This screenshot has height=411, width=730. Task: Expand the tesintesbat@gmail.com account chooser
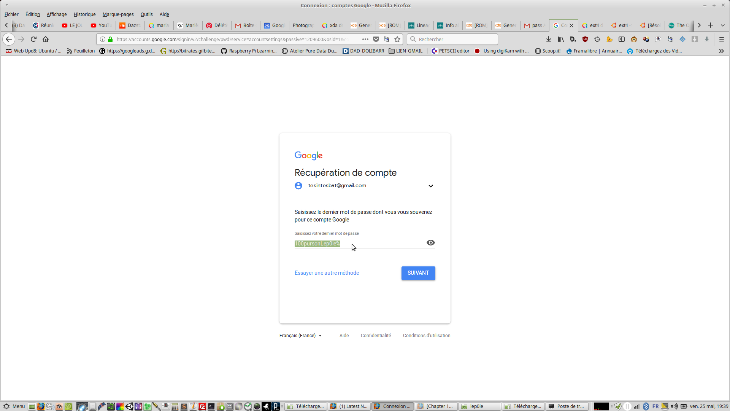click(x=430, y=186)
